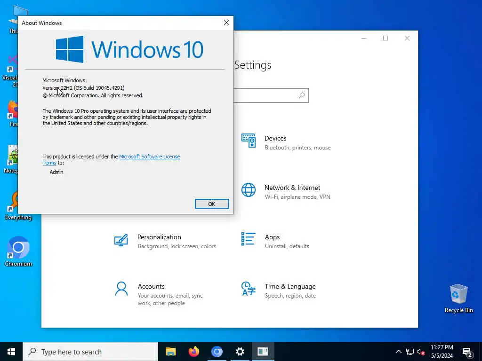This screenshot has width=482, height=361.
Task: Open the notification center icon
Action: click(x=467, y=352)
